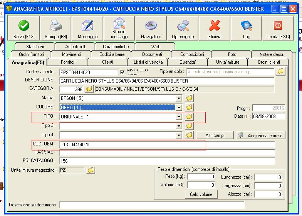
Task: Open the Listini di vendita tab
Action: pyautogui.click(x=148, y=62)
